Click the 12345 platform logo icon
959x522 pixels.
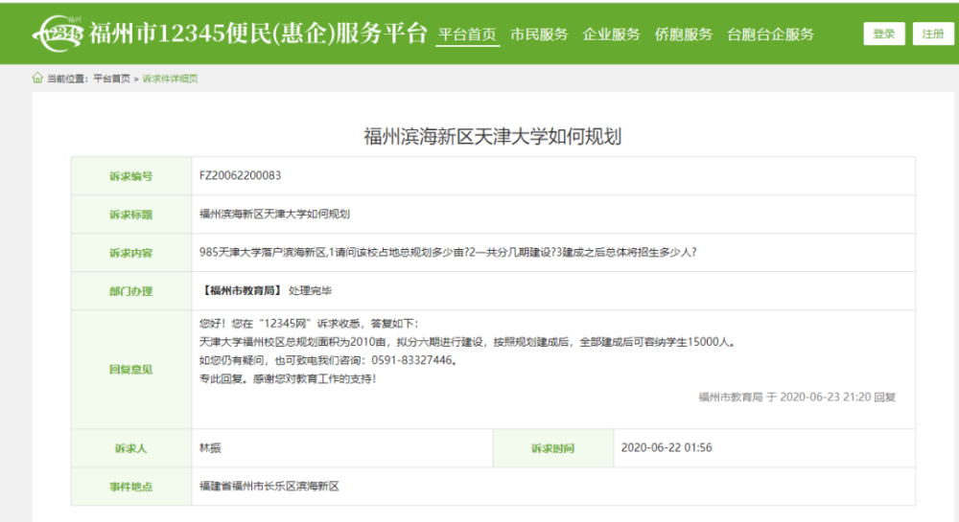(x=58, y=33)
